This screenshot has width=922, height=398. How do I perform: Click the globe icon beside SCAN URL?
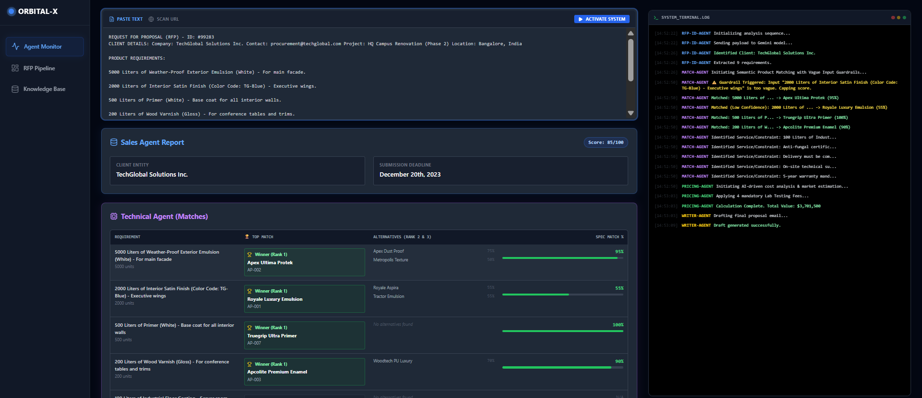[151, 19]
